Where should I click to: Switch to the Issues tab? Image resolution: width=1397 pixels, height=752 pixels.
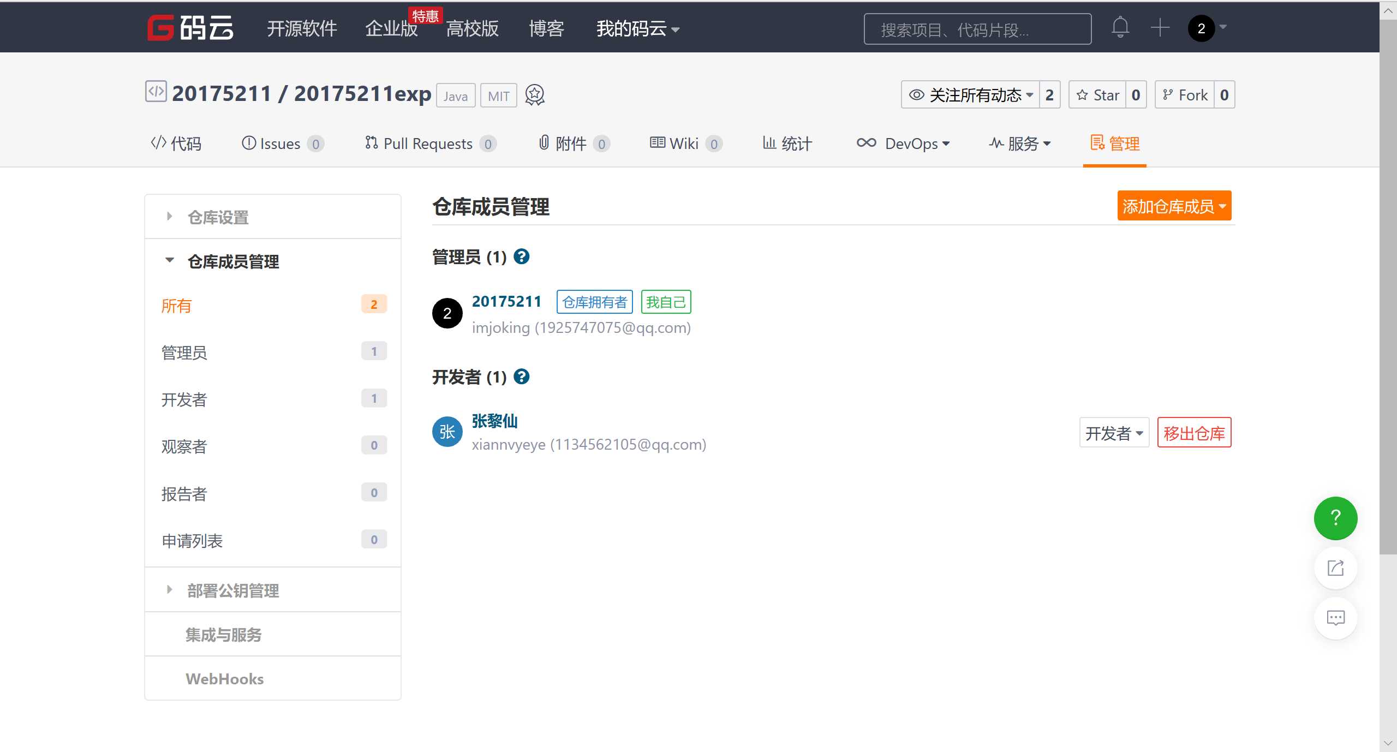click(279, 144)
